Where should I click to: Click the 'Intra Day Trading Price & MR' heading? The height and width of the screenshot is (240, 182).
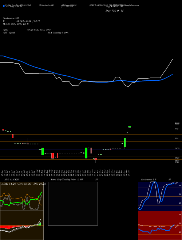click(67, 180)
